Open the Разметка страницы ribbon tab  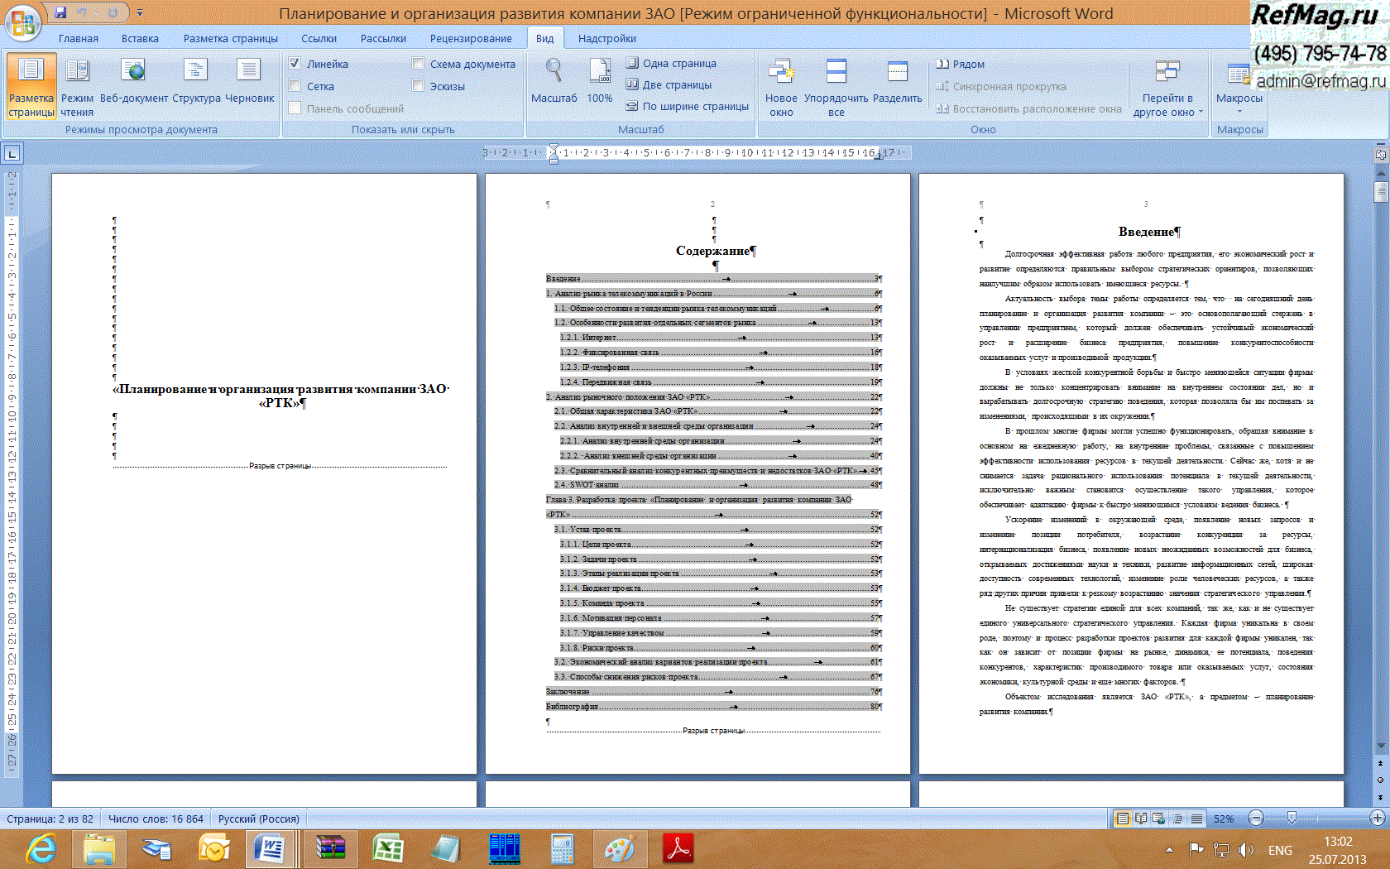(230, 38)
